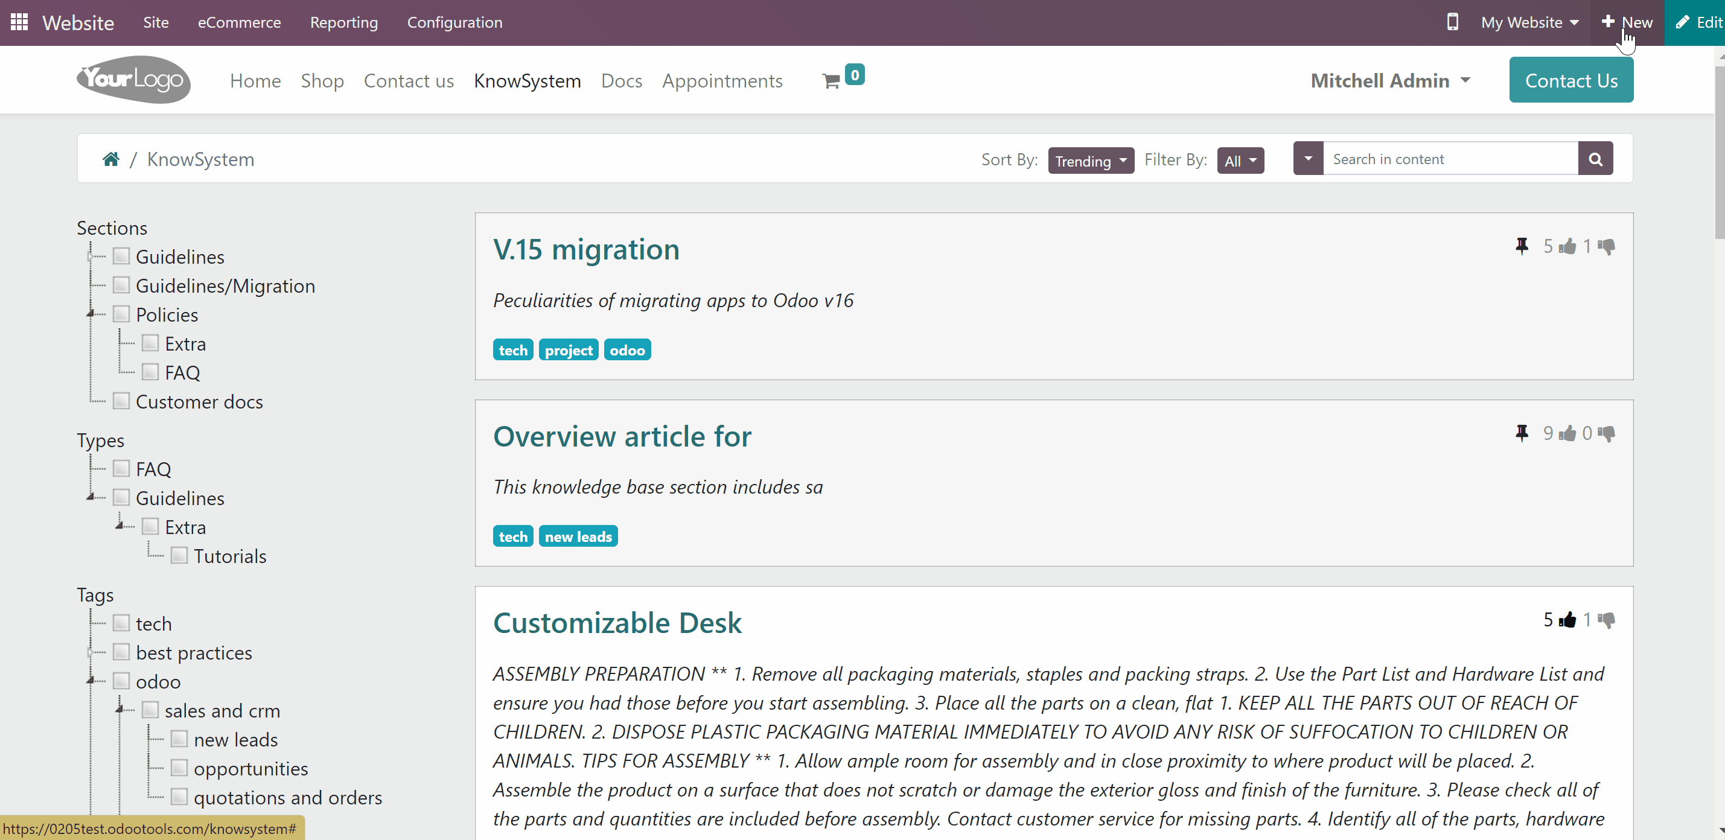Click the shopping cart icon
This screenshot has width=1725, height=840.
click(x=831, y=81)
